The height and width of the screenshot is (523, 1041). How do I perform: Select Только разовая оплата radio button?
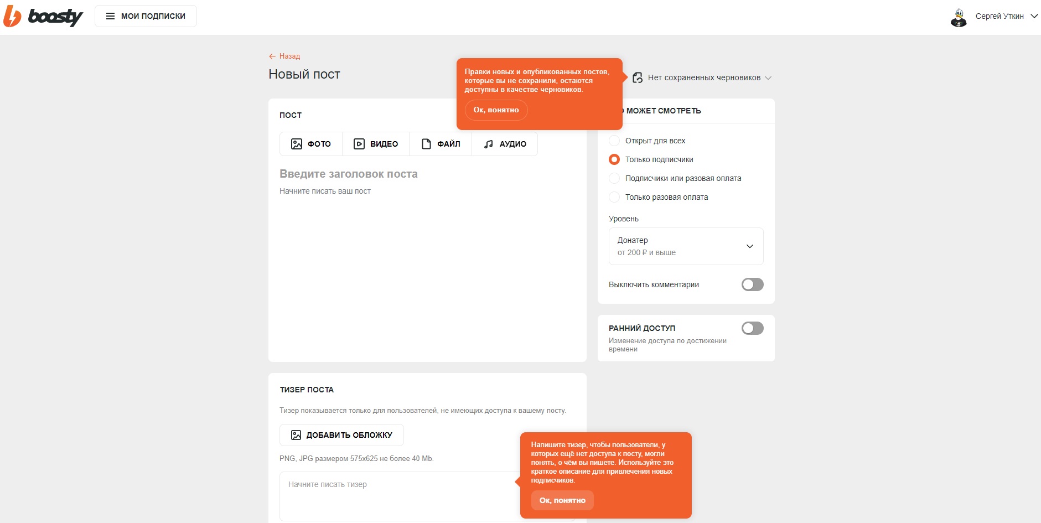[614, 197]
